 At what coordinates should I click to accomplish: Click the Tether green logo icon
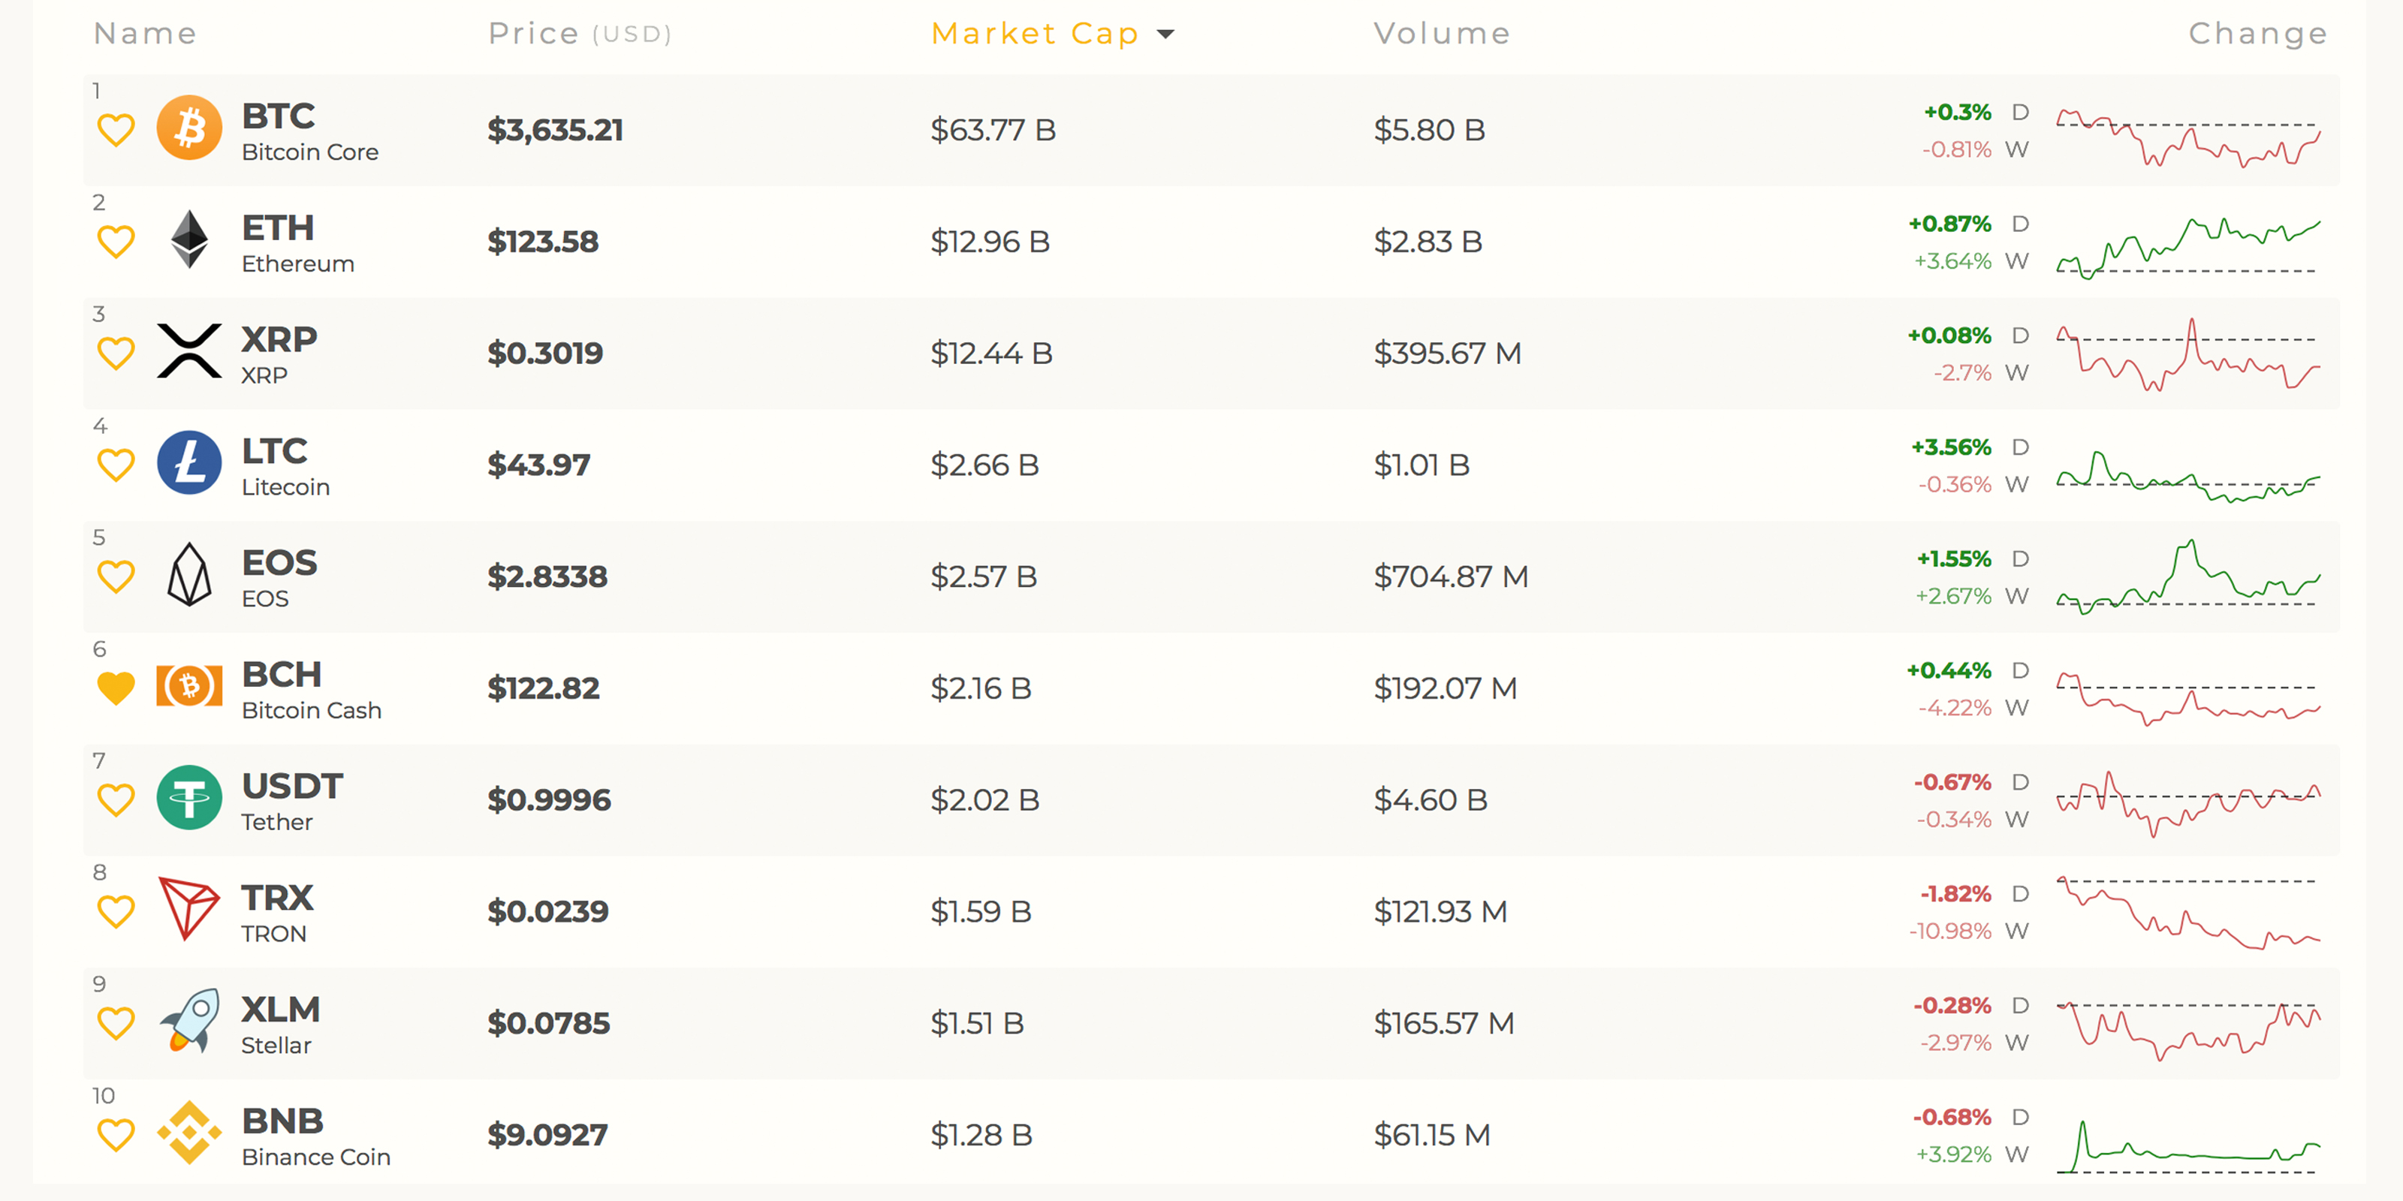click(x=189, y=798)
